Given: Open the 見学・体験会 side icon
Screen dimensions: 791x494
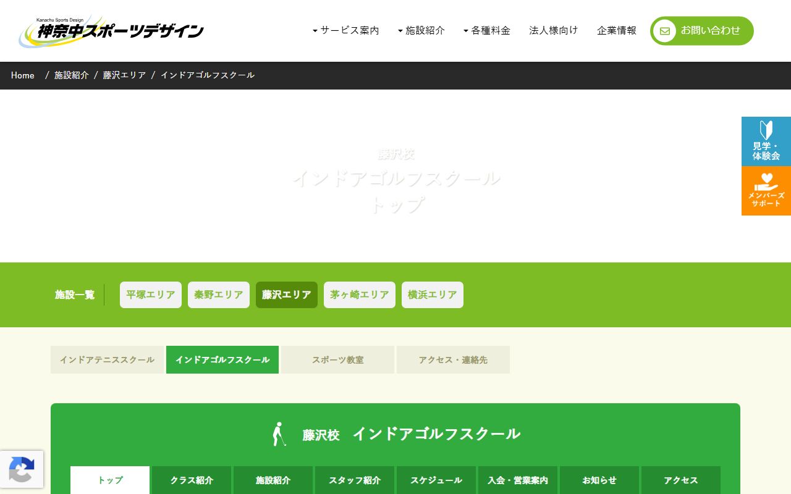Looking at the screenshot, I should tap(766, 141).
